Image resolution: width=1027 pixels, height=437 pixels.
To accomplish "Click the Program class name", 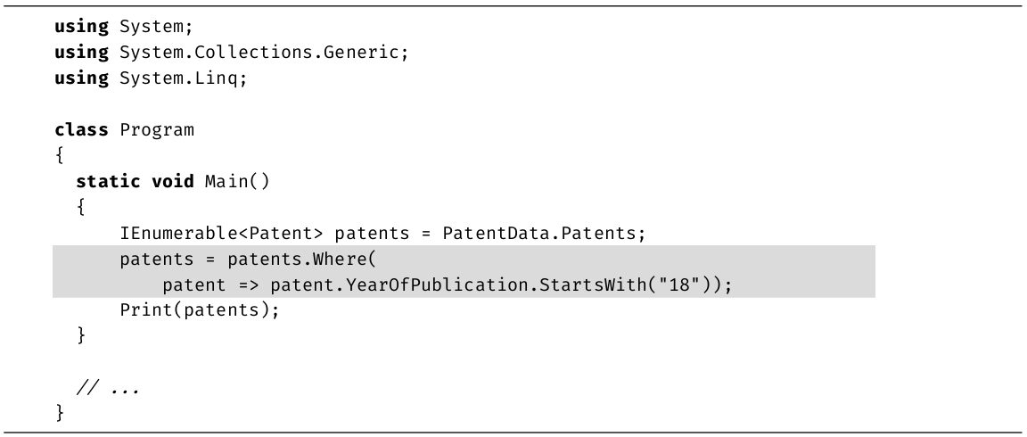I will (x=156, y=130).
